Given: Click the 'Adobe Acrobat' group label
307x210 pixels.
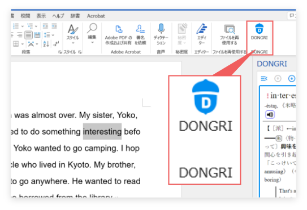Looking at the screenshot, I should [126, 52].
